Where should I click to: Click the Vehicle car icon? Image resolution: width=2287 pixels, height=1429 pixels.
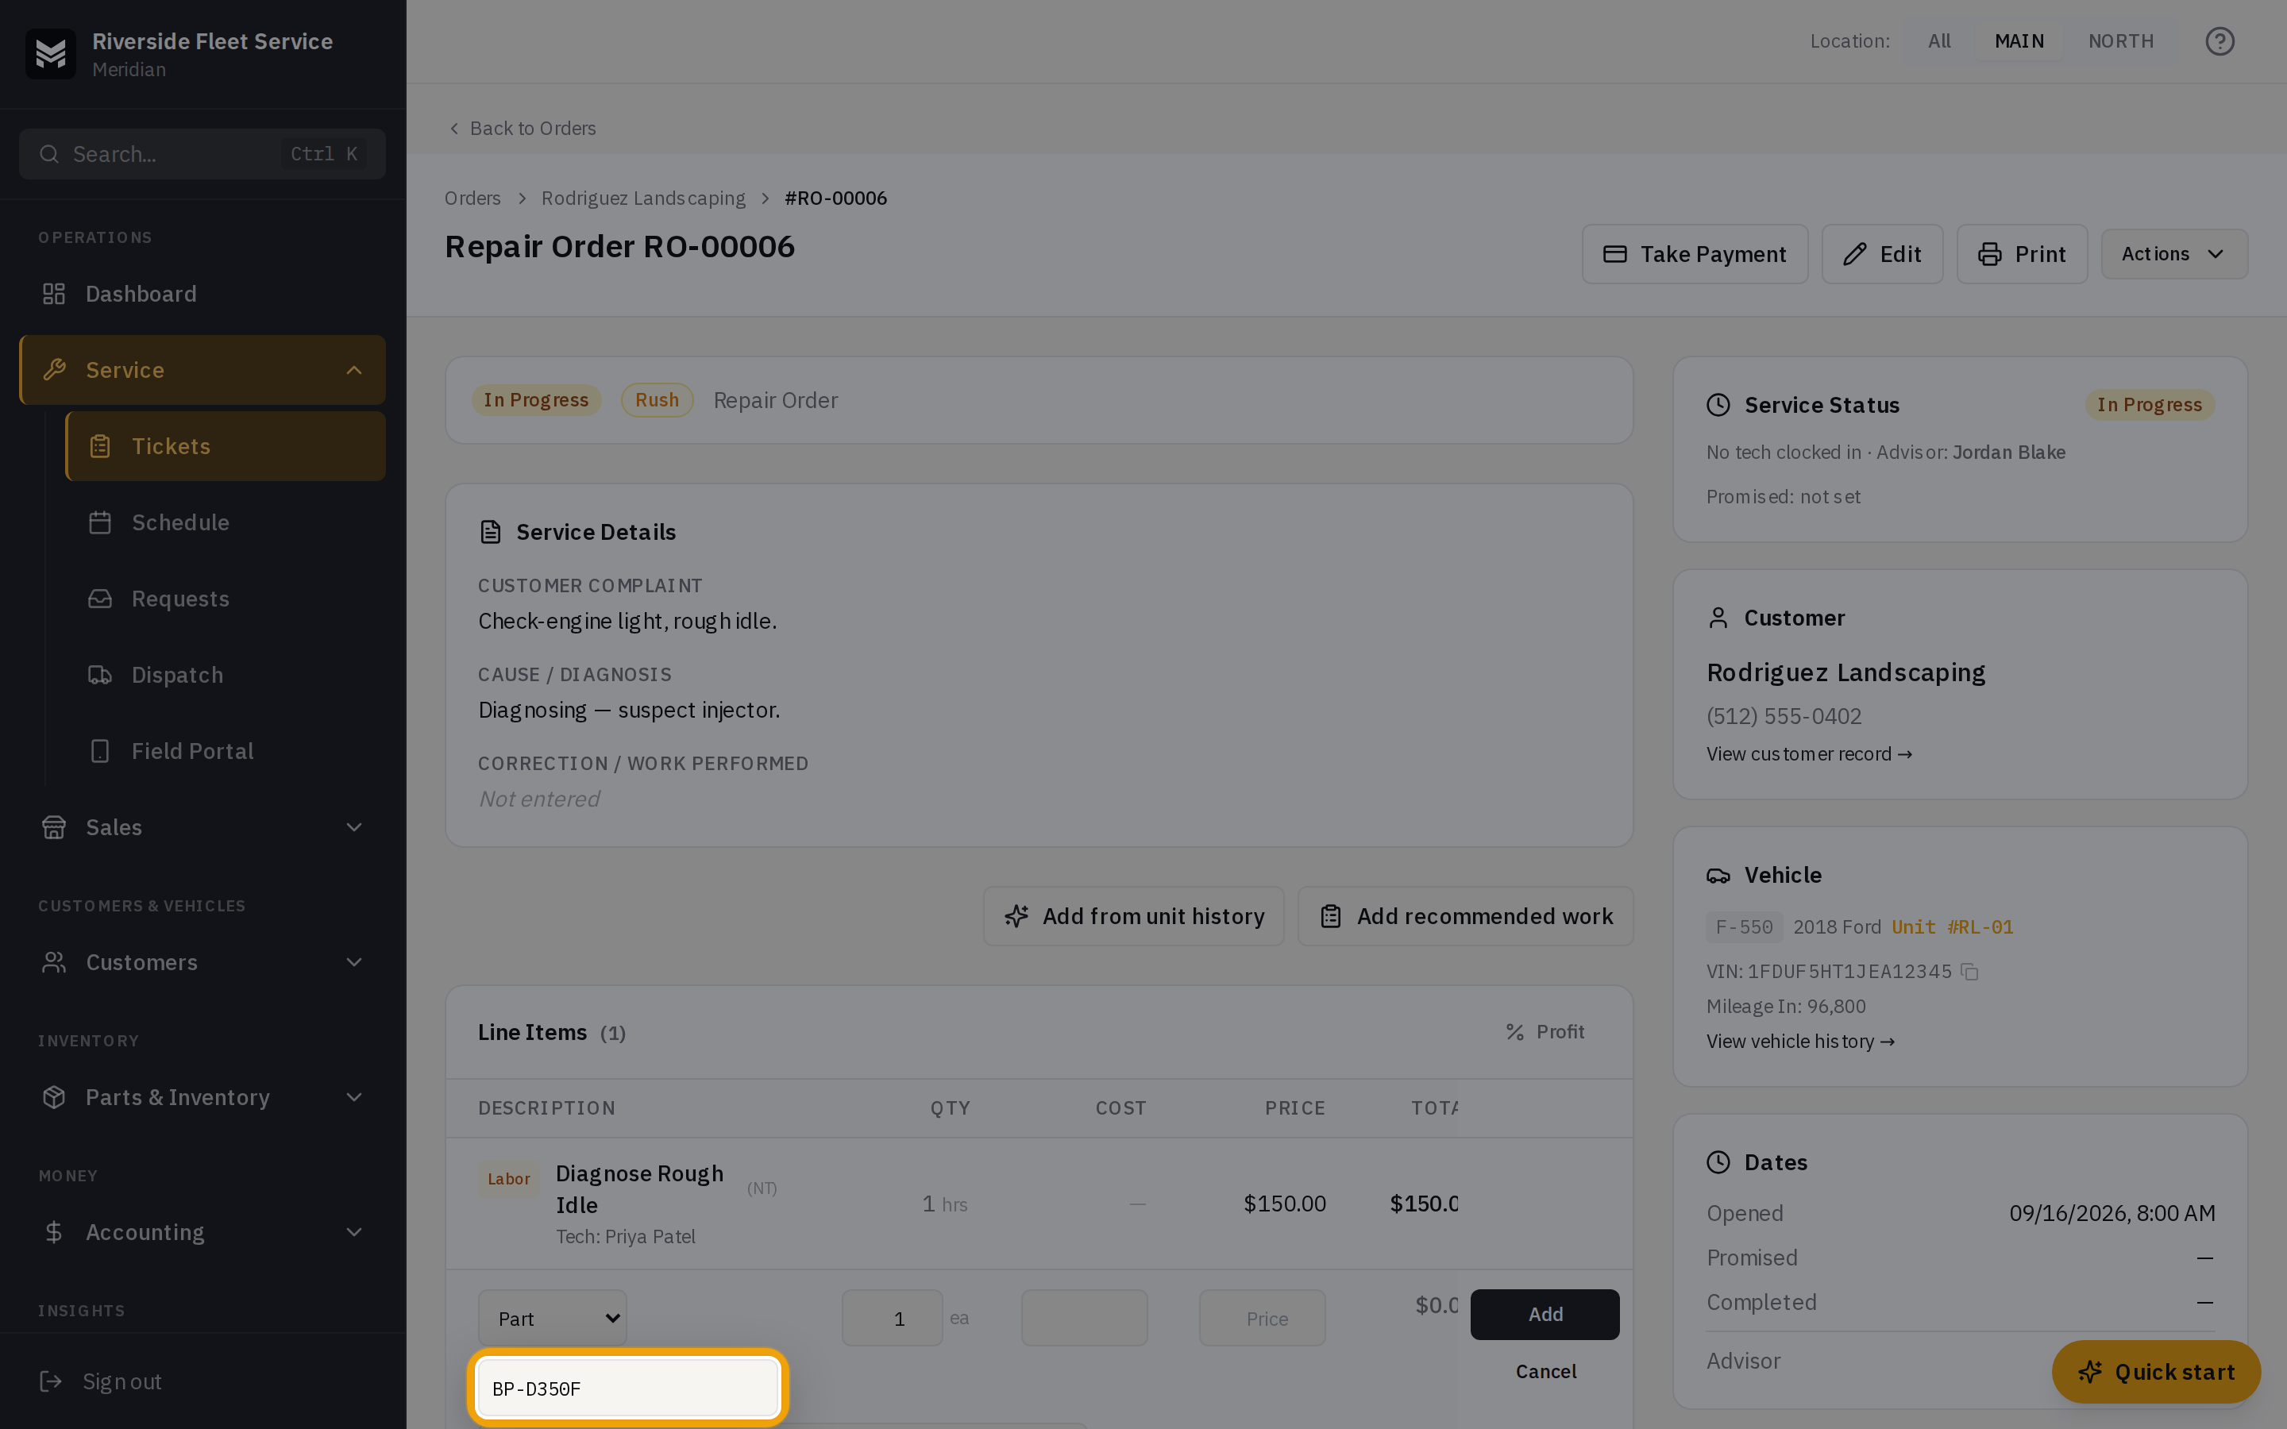[1718, 875]
